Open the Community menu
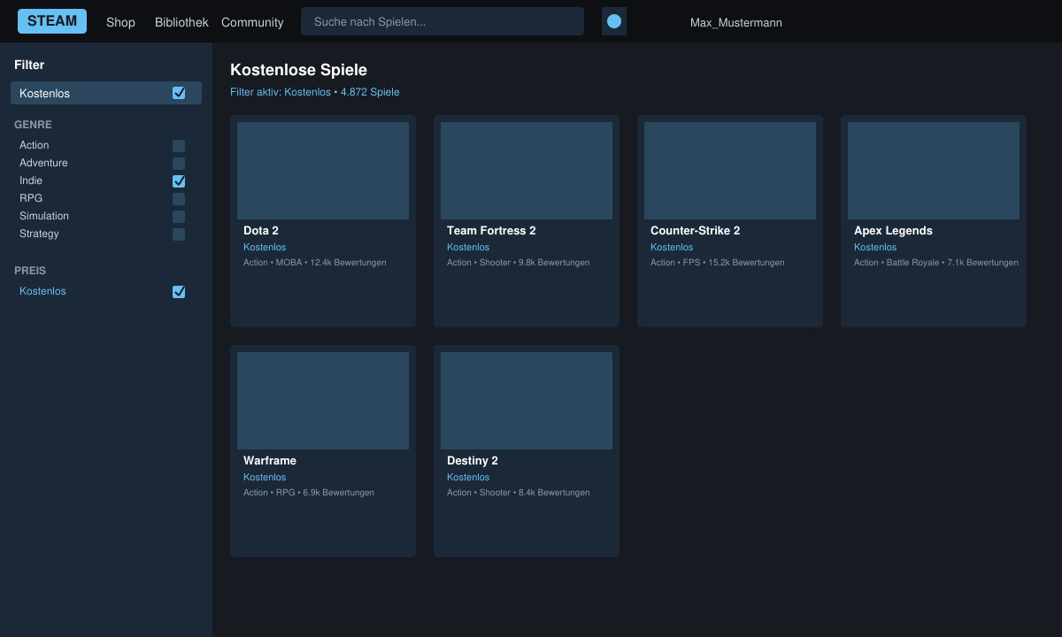This screenshot has height=637, width=1062. click(x=252, y=22)
